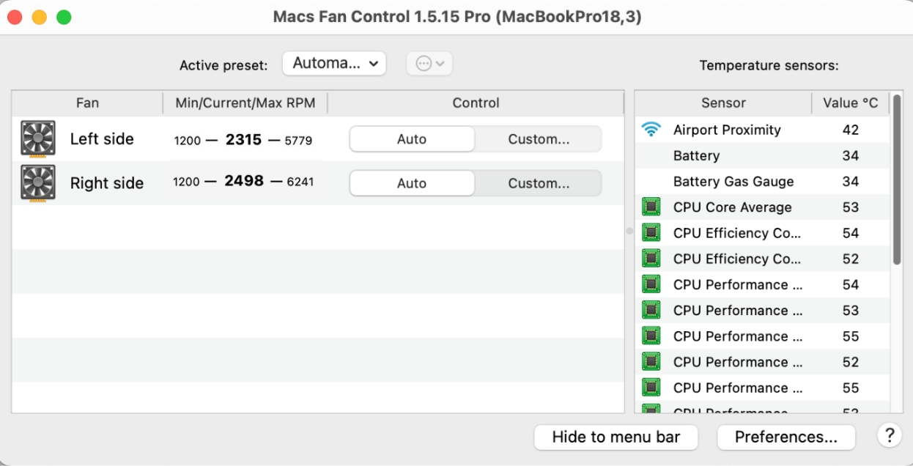Open the Preferences dialog
This screenshot has width=913, height=466.
click(786, 437)
